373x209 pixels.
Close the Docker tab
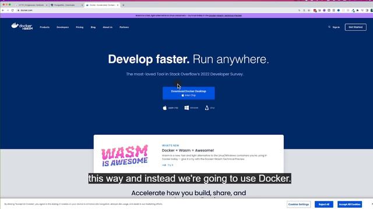point(118,5)
